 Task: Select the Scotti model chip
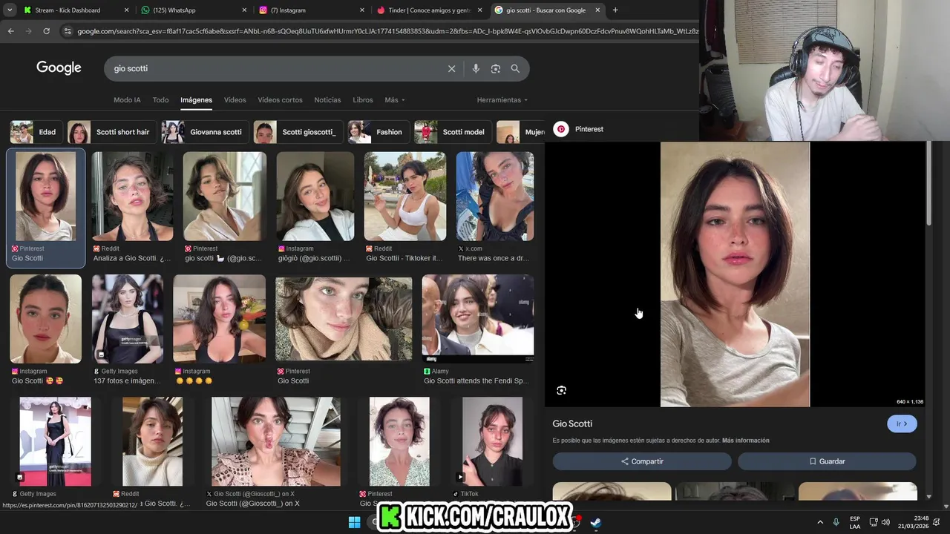point(453,132)
